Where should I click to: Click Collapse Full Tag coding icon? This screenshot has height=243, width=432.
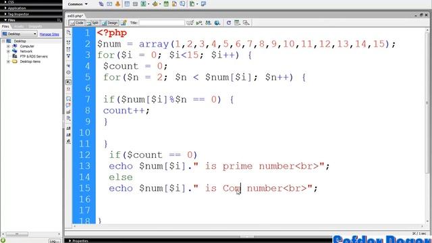point(69,43)
